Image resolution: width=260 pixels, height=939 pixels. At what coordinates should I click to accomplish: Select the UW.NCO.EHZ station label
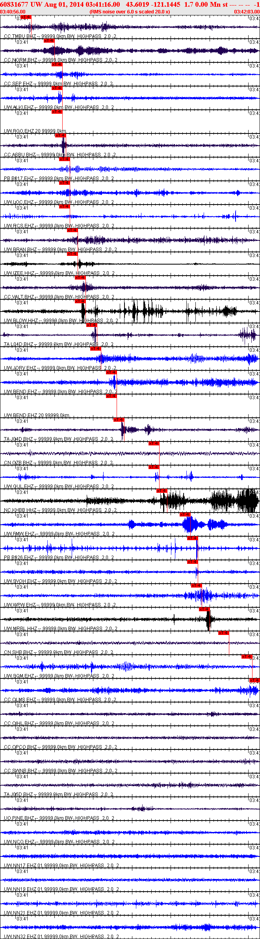coord(59,842)
